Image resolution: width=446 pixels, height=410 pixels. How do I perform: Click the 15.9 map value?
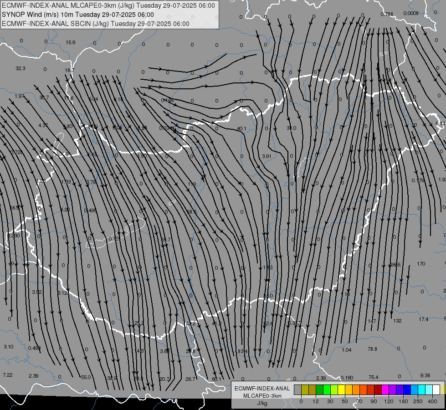coord(71,42)
